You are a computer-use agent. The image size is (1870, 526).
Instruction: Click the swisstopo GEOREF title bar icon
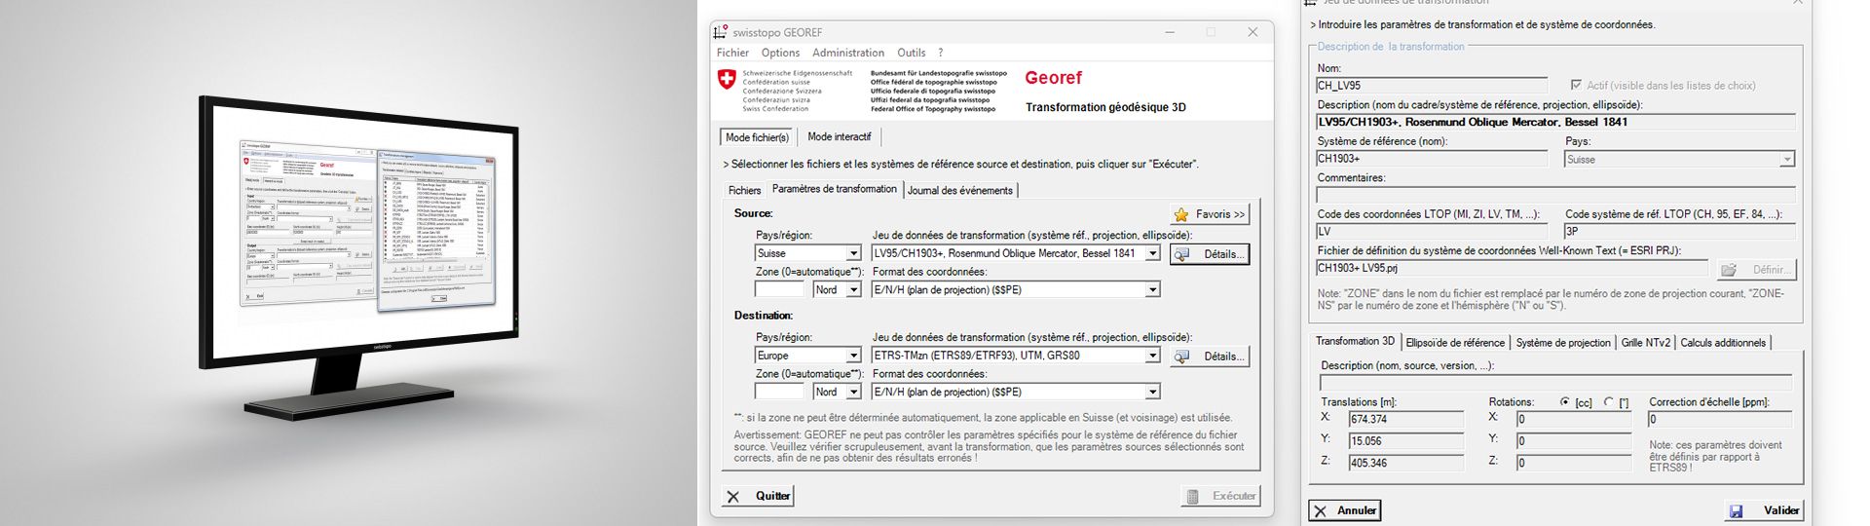[721, 32]
